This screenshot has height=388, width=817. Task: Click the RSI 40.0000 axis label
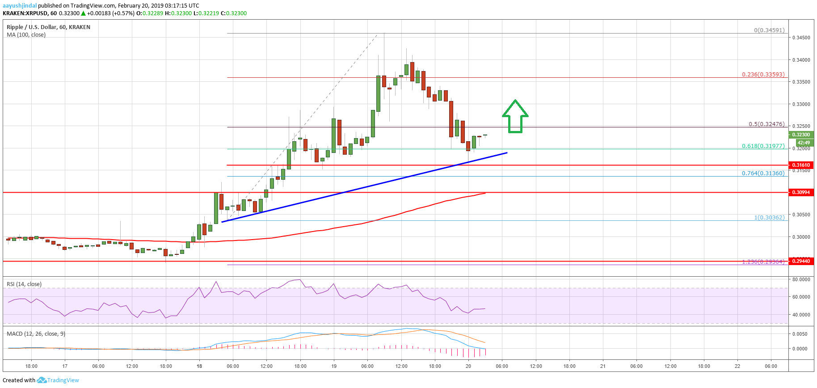[x=801, y=315]
